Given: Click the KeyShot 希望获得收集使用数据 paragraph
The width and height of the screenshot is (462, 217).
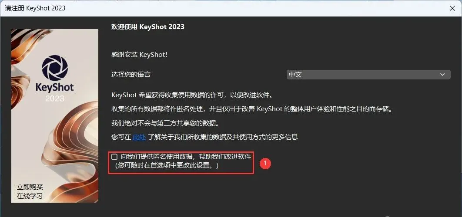Looking at the screenshot, I should pyautogui.click(x=193, y=95).
